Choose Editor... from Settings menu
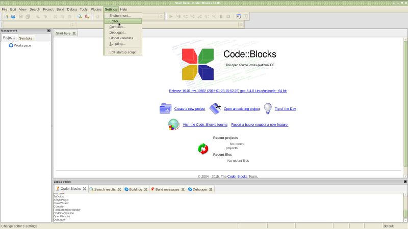The image size is (408, 229). (x=123, y=21)
